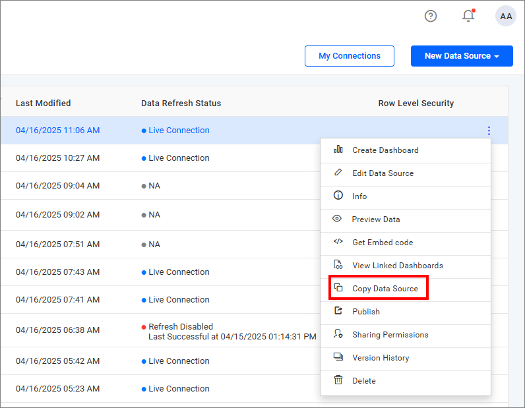525x408 pixels.
Task: Select the 04/16/2025 07:51 AM cell
Action: [x=57, y=245]
